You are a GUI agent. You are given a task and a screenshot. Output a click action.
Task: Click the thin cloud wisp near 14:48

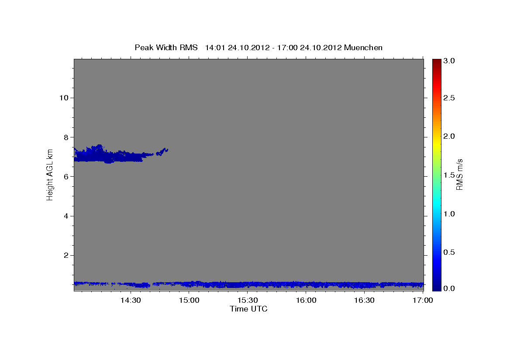pos(162,151)
